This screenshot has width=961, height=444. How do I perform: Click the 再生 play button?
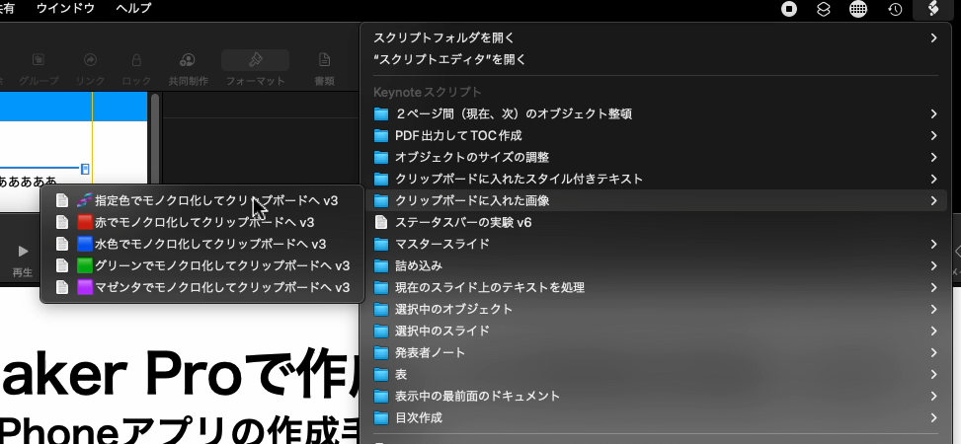tap(23, 258)
